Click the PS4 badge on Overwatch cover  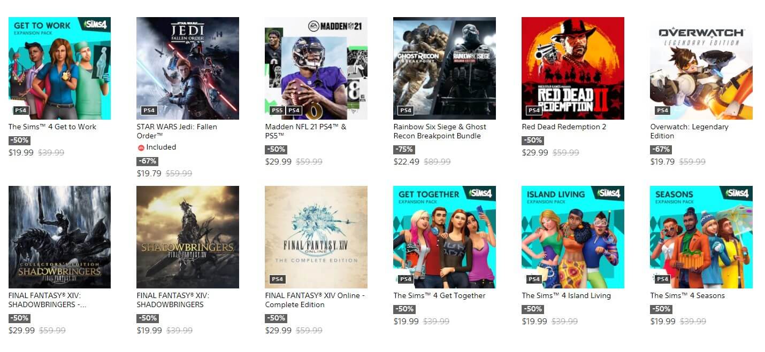point(662,111)
